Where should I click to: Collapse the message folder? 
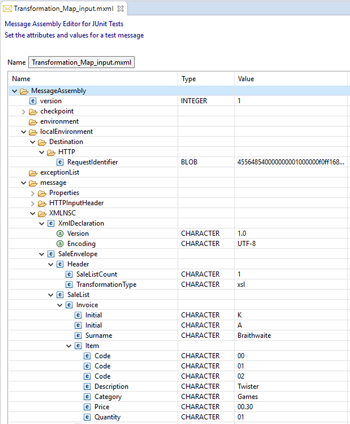[23, 183]
